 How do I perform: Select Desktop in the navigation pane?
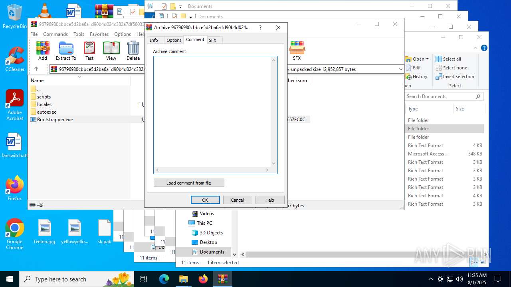(x=208, y=242)
